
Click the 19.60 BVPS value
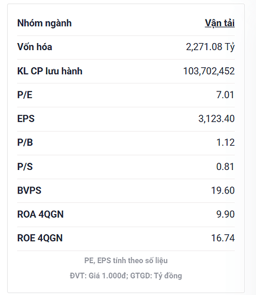(223, 191)
